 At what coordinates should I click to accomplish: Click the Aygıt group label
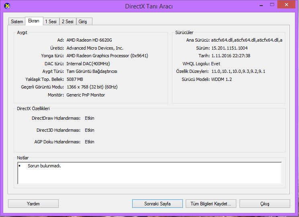[x=22, y=32]
